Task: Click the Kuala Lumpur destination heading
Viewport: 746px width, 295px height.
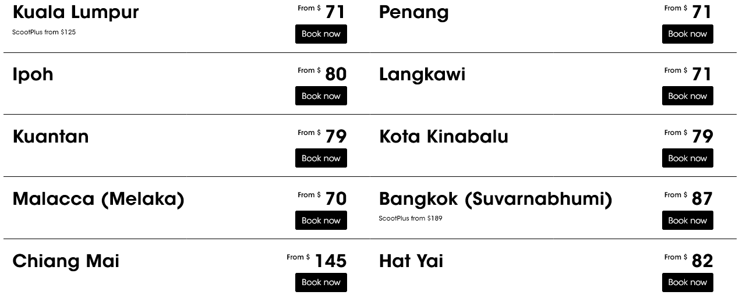Action: (76, 12)
